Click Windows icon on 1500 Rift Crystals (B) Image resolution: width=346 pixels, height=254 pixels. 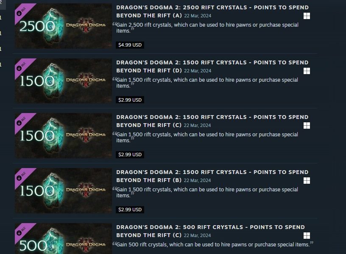pyautogui.click(x=307, y=181)
